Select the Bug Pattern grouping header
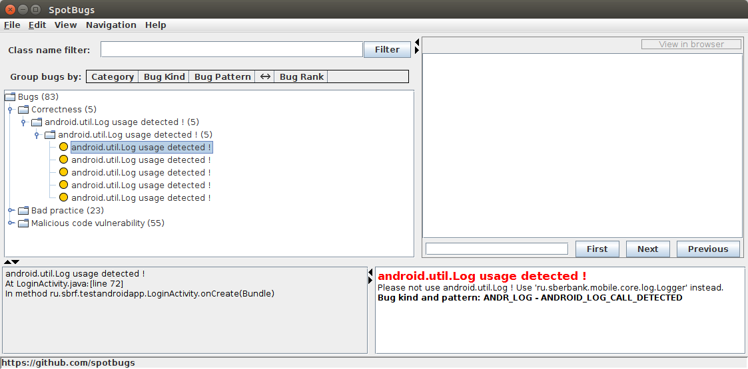Image resolution: width=748 pixels, height=369 pixels. [222, 76]
